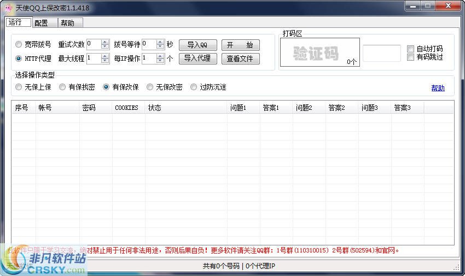Close the 天使QQ上保改密 window
Screen dimensions: 465x276
click(448, 5)
